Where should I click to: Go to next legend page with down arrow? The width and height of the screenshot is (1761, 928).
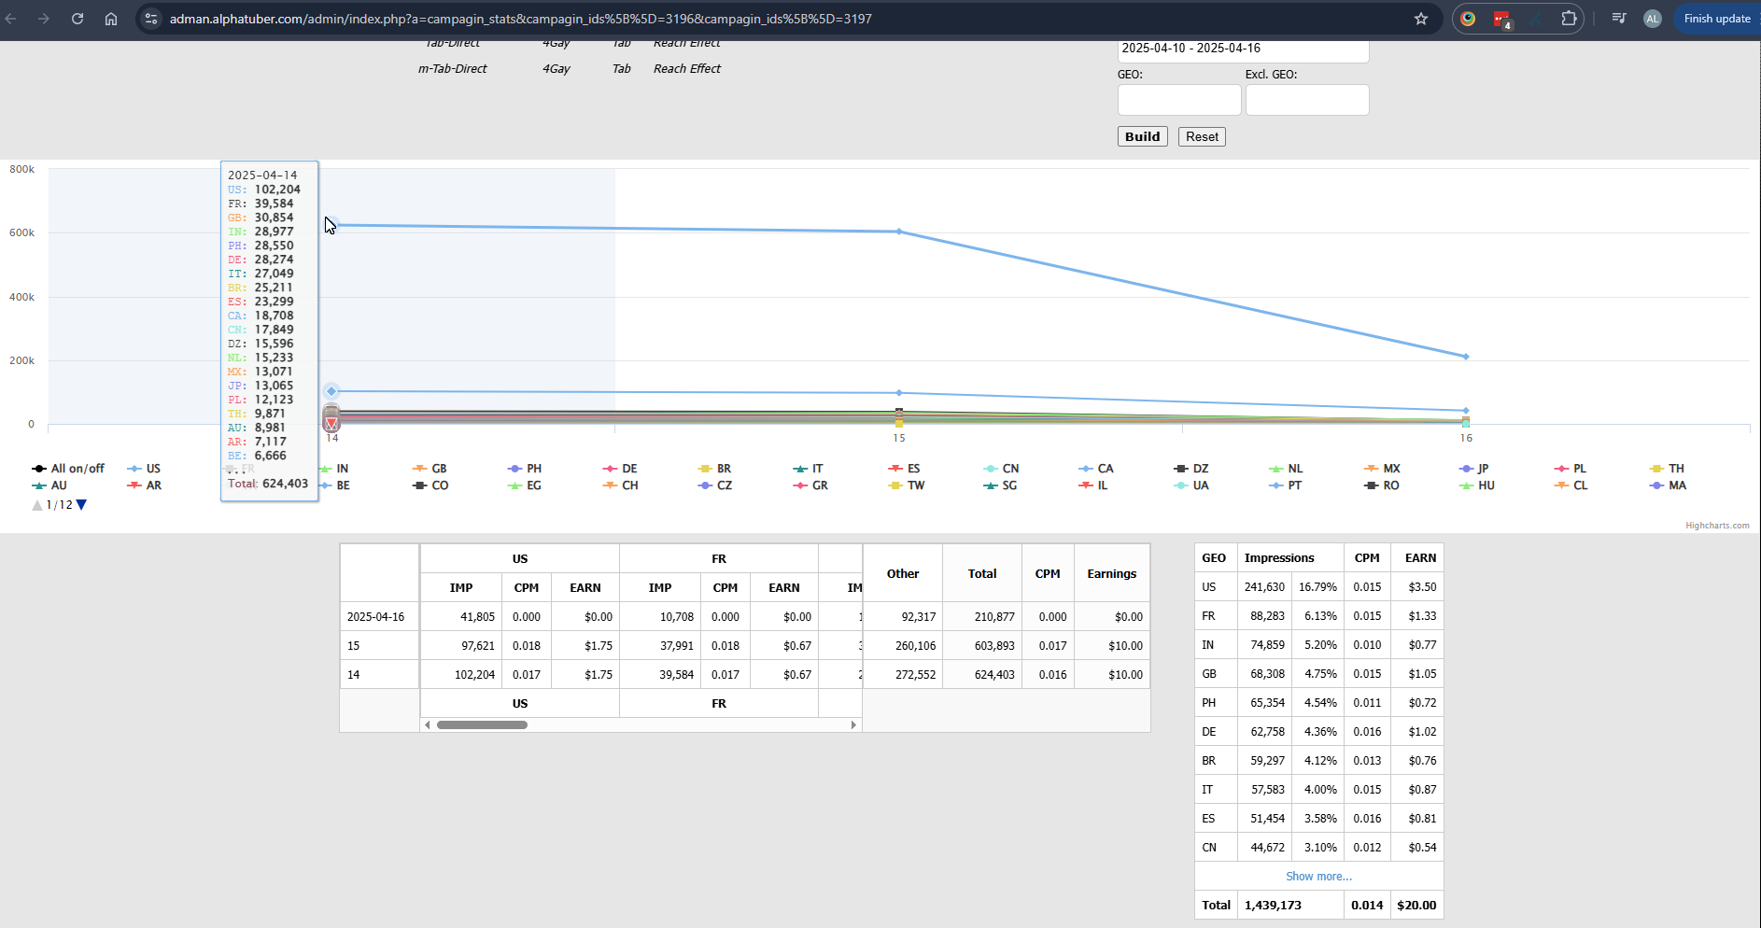(81, 505)
